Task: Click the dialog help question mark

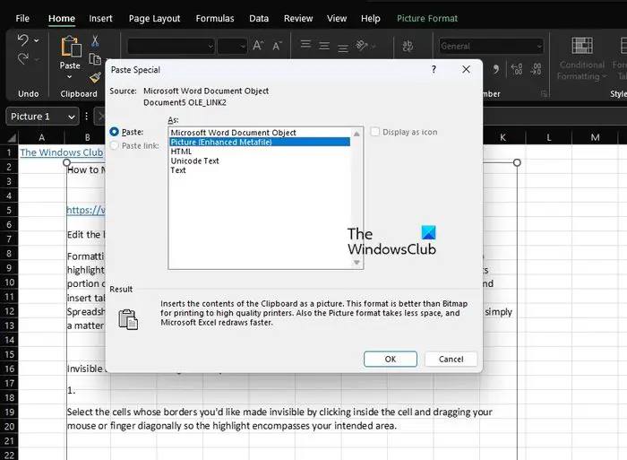Action: coord(434,69)
